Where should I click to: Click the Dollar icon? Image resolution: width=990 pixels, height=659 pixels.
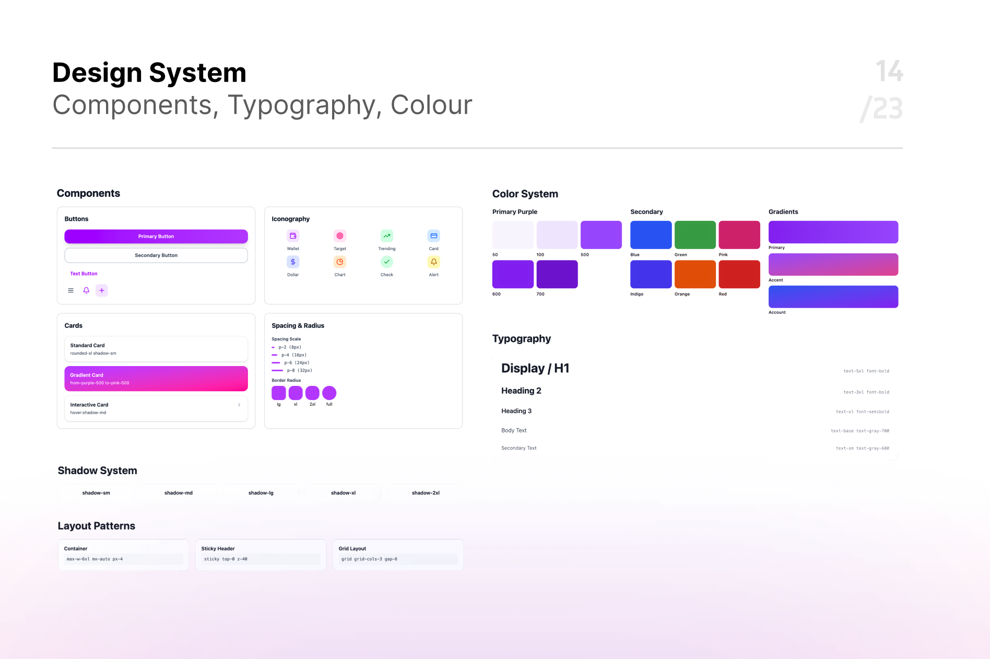[x=293, y=262]
